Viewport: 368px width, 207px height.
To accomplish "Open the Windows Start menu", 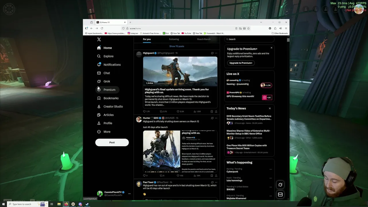I will point(4,204).
